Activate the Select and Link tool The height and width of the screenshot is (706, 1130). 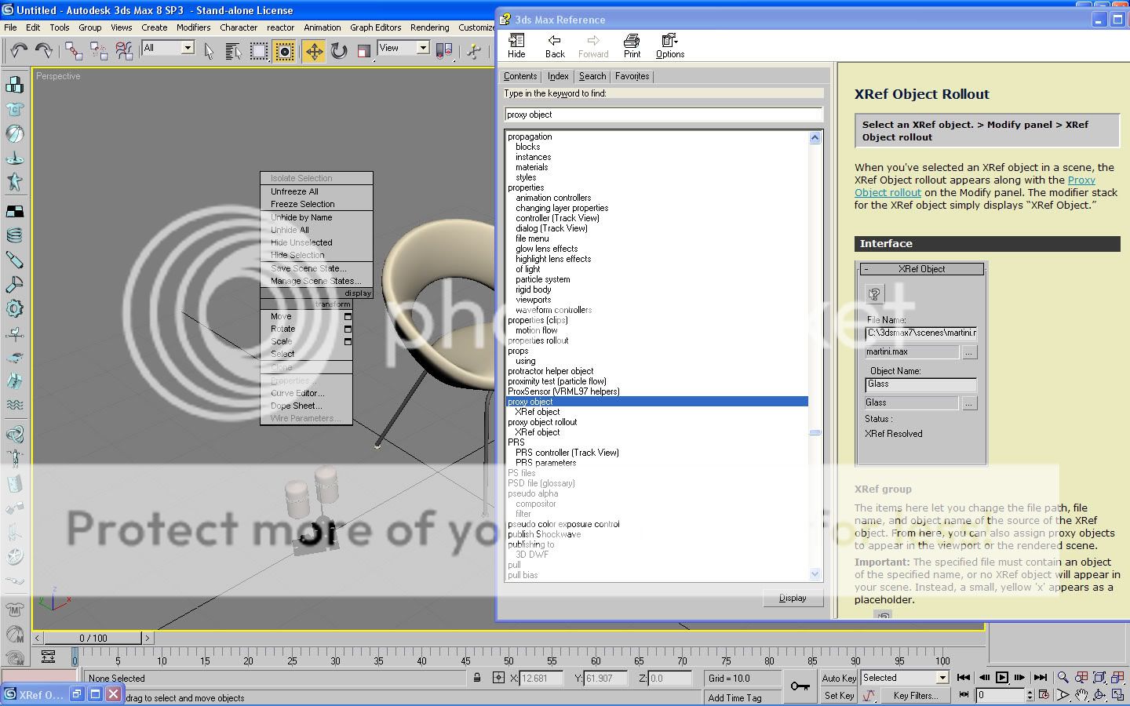[x=74, y=51]
